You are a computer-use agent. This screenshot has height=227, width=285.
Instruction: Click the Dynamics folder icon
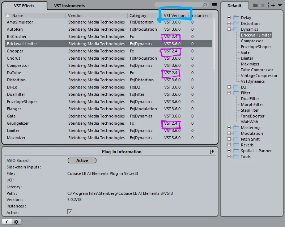(236, 29)
